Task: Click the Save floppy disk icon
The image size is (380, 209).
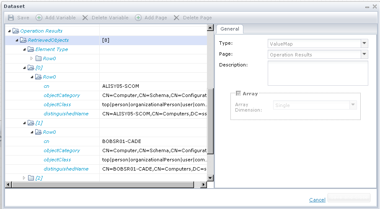Action: (10, 18)
